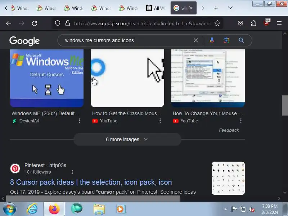Open the Pocket save icon
Viewport: 288px width, 216px height.
click(240, 23)
